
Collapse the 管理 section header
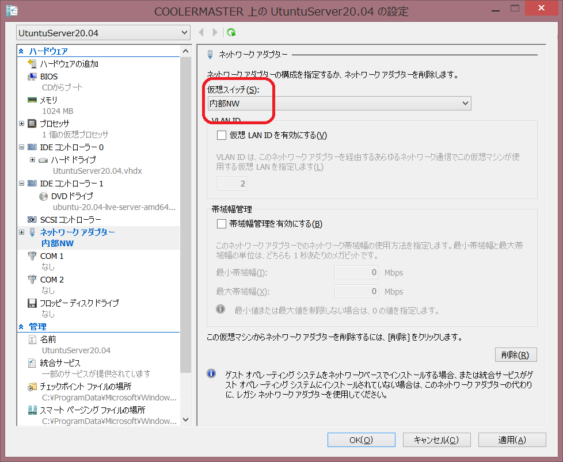(x=21, y=327)
